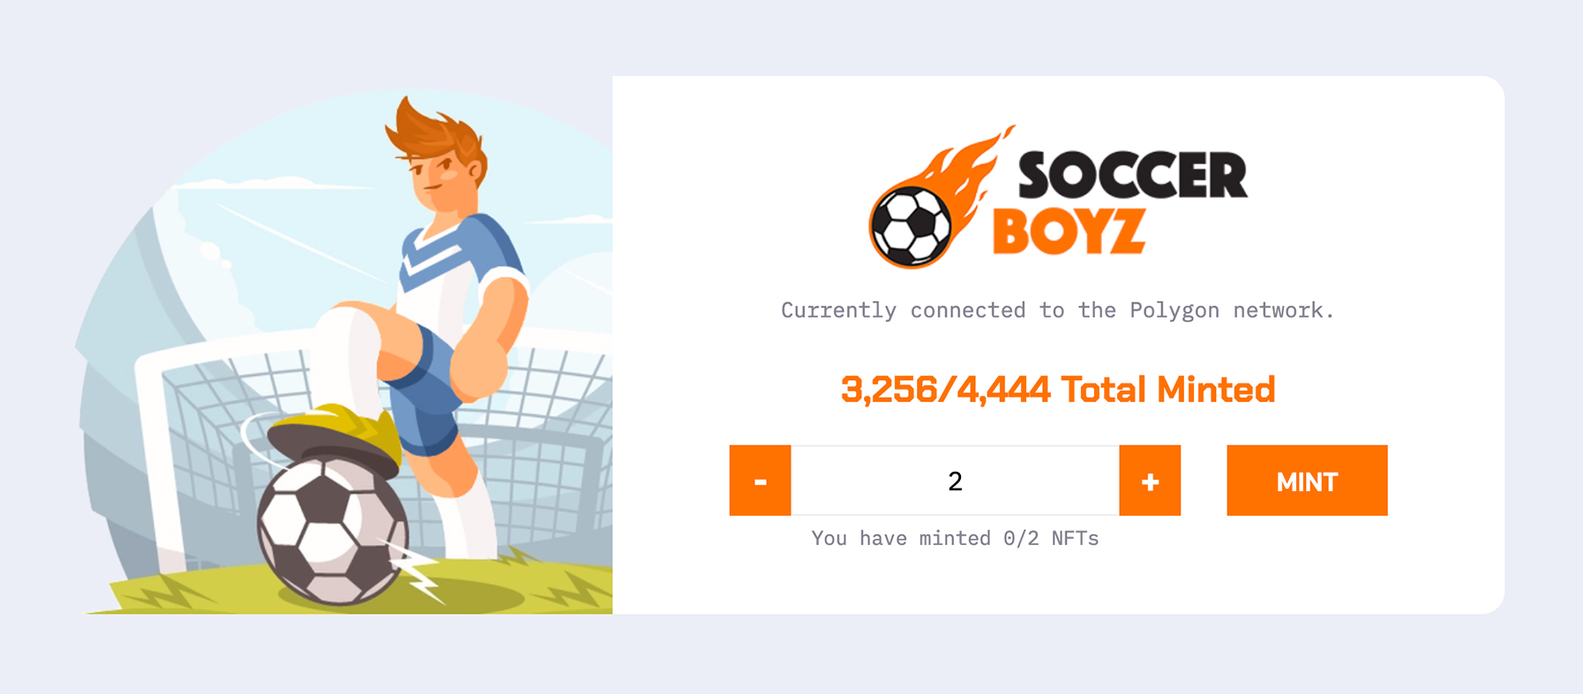Click the black SOCCER logo text
Screen dimensions: 1583x694
[x=1132, y=175]
